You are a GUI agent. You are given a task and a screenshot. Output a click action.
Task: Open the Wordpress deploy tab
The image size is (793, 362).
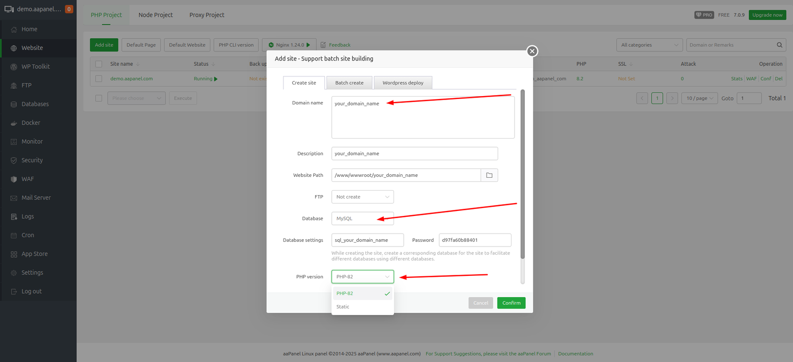coord(402,83)
